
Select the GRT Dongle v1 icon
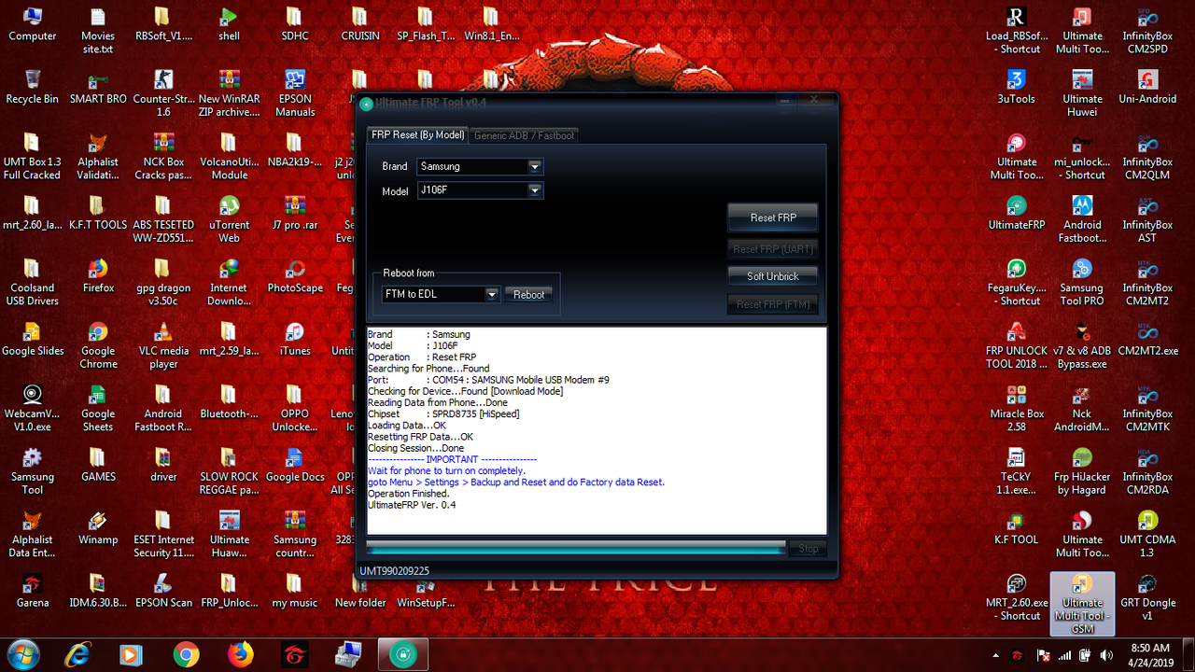pyautogui.click(x=1147, y=597)
